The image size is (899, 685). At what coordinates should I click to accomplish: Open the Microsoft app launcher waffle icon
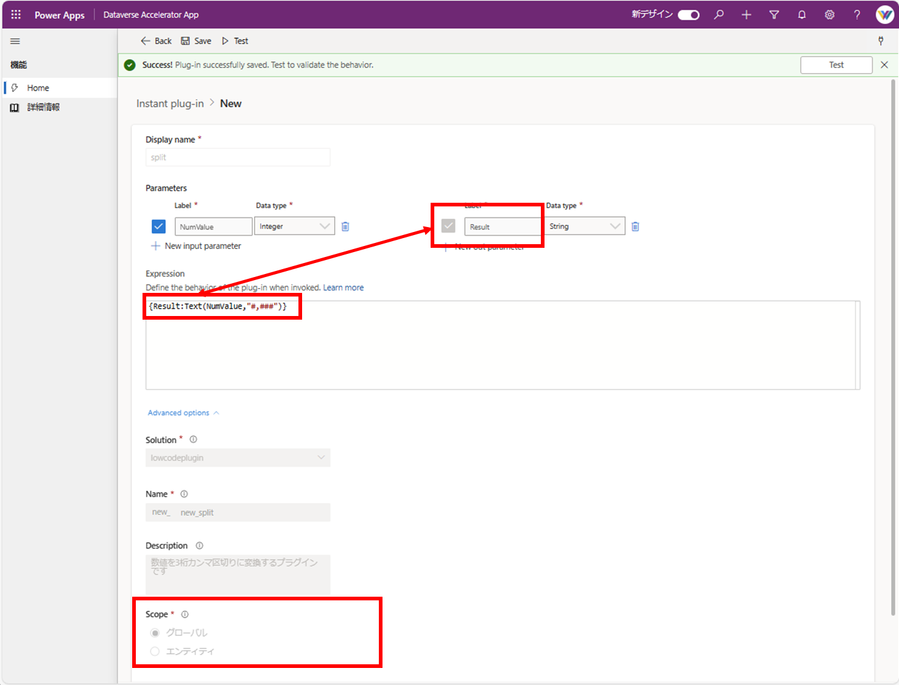15,15
